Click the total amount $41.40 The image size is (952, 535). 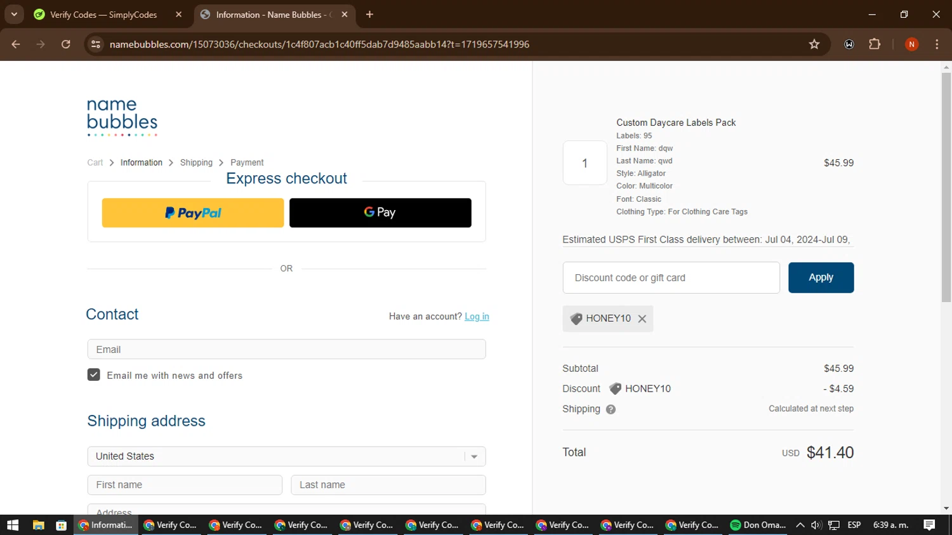point(830,452)
